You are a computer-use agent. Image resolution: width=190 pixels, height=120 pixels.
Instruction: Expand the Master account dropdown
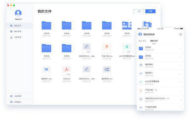click(19, 19)
